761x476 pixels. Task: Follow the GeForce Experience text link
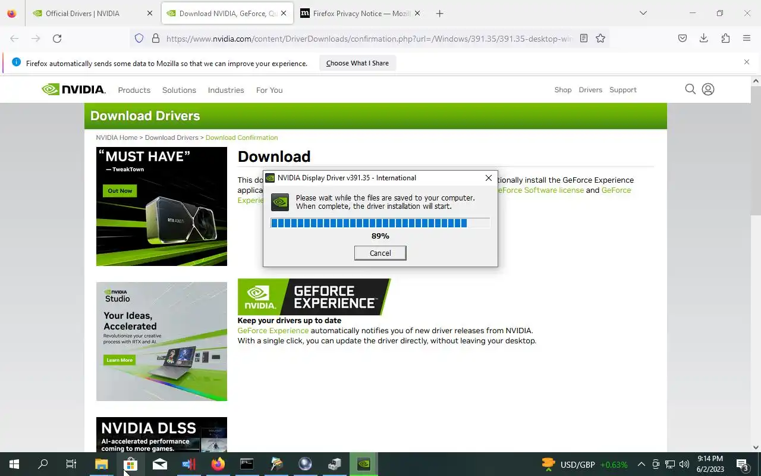pos(273,331)
